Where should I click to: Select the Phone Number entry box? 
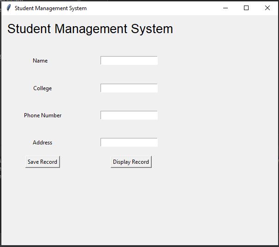click(129, 115)
